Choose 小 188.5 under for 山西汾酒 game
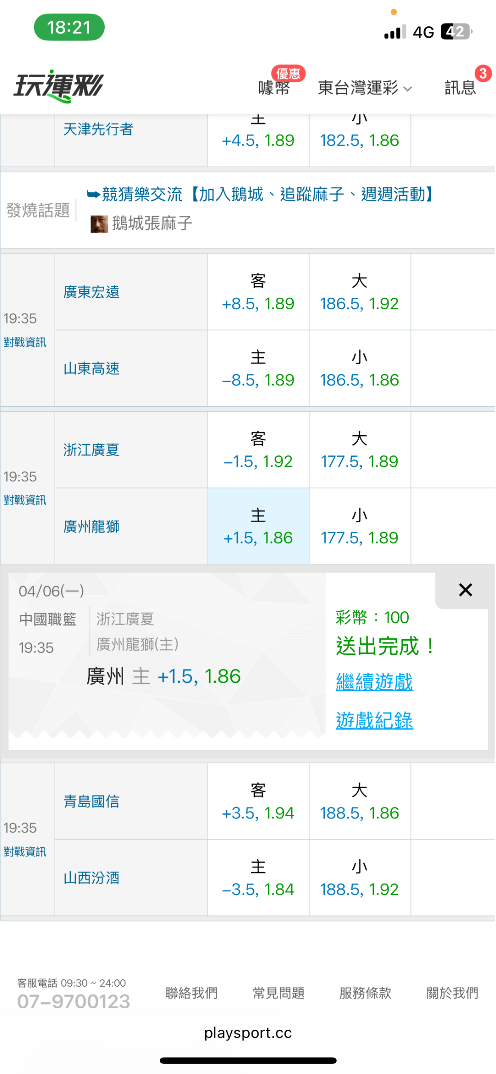496x1074 pixels. coord(359,878)
